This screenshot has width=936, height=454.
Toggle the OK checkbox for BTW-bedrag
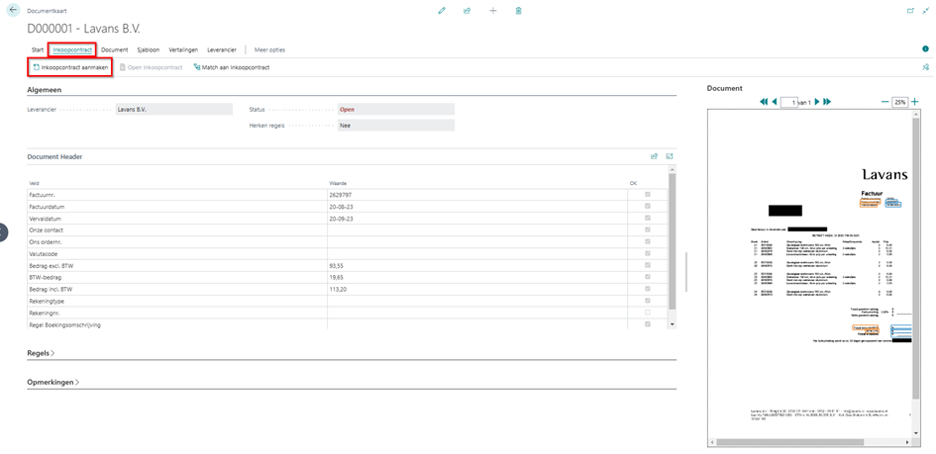[x=648, y=276]
